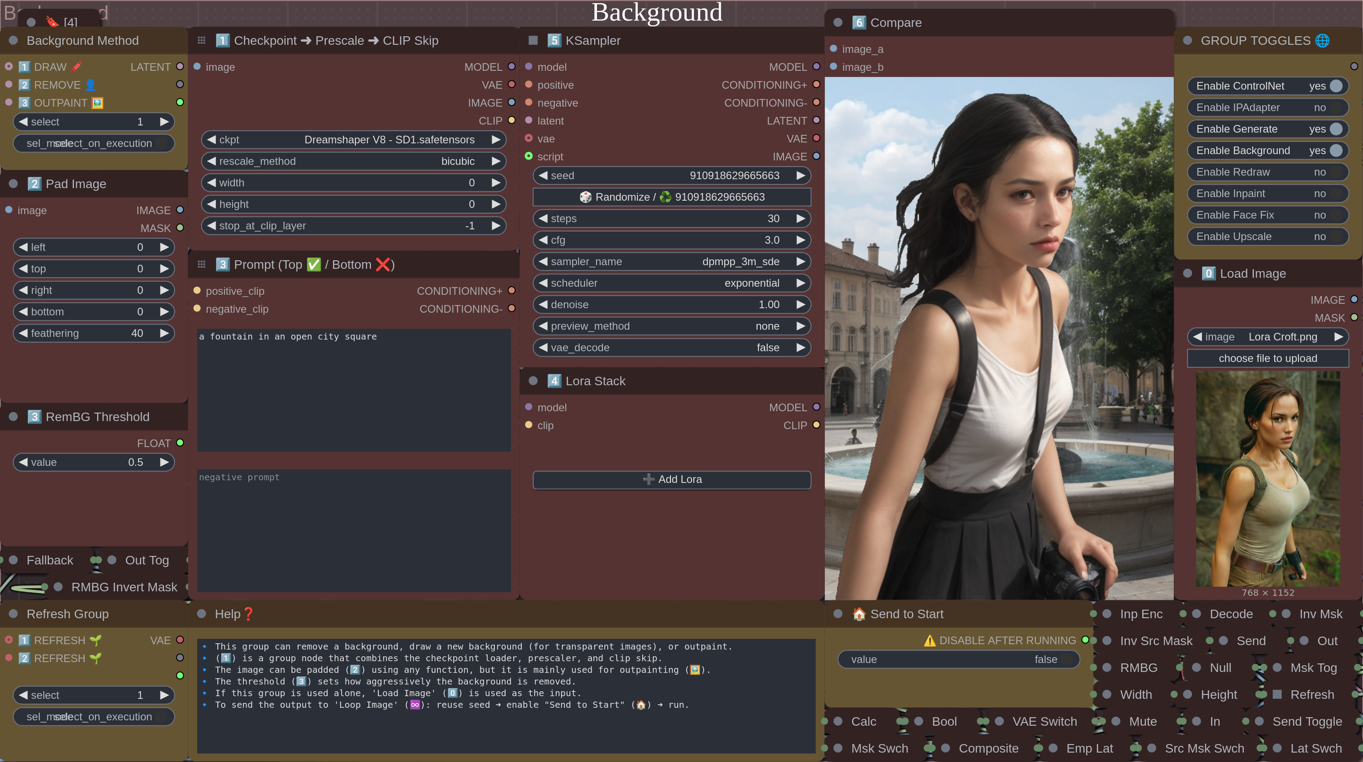Click choose file to upload button
The height and width of the screenshot is (762, 1363).
(x=1268, y=358)
